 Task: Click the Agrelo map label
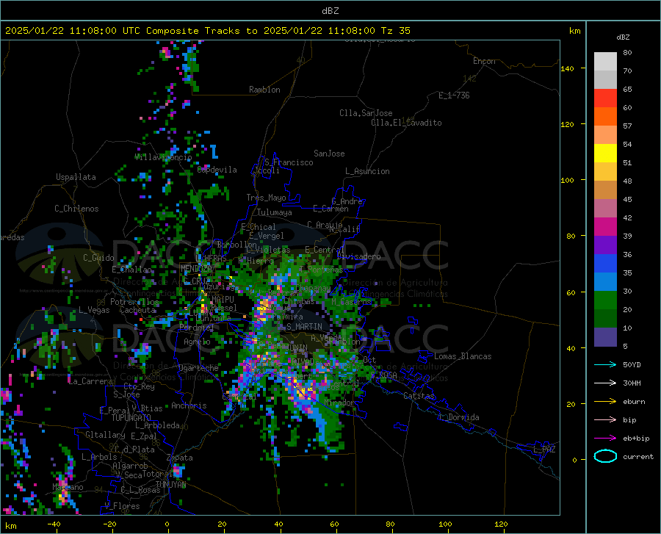[197, 342]
